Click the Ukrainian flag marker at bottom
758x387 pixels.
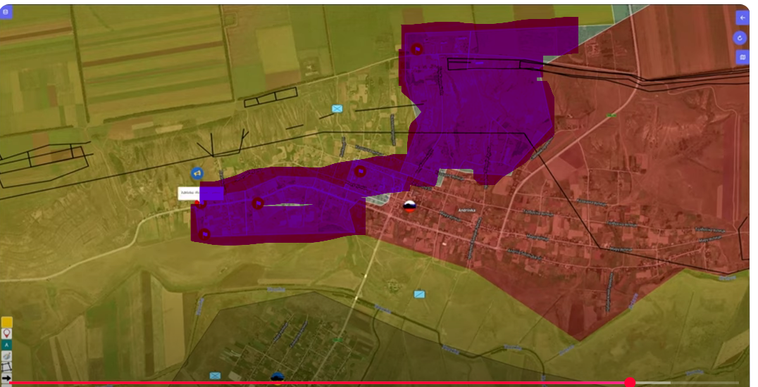tap(278, 377)
